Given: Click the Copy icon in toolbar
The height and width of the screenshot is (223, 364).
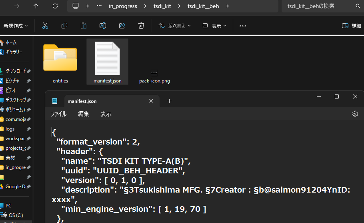Looking at the screenshot, I should (64, 26).
